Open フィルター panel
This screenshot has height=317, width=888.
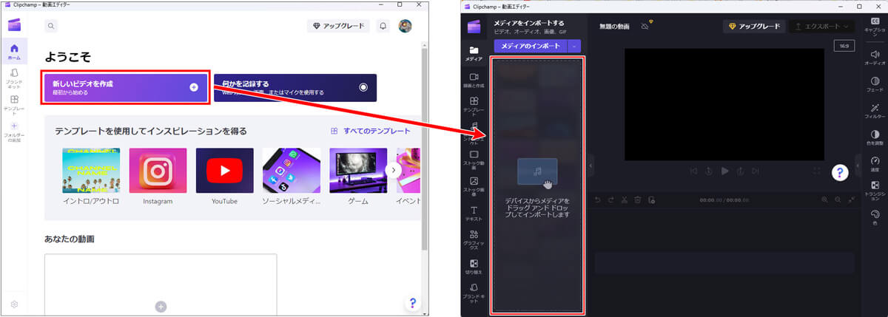pyautogui.click(x=875, y=111)
